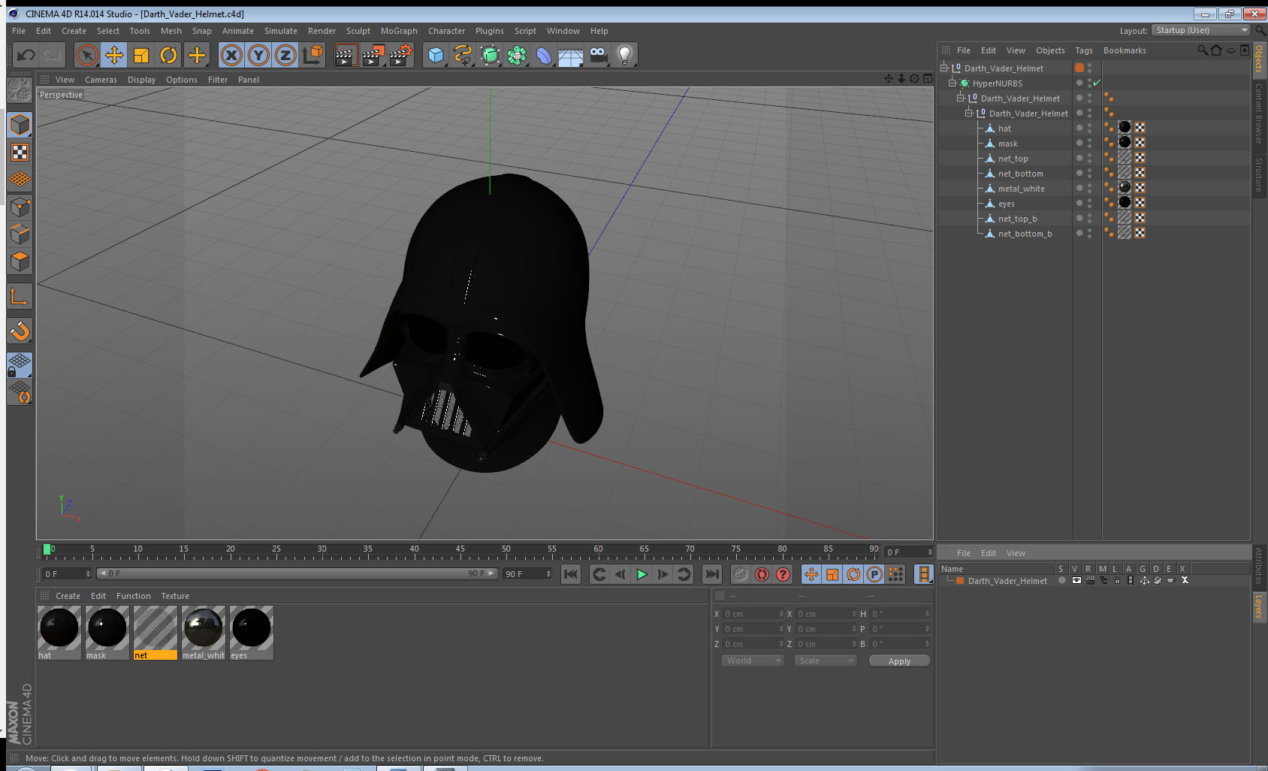
Task: Click frame 45 on timeline ruler
Action: click(x=460, y=551)
